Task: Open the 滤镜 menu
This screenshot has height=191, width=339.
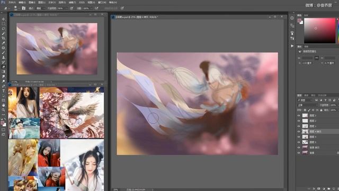Action: [x=72, y=2]
